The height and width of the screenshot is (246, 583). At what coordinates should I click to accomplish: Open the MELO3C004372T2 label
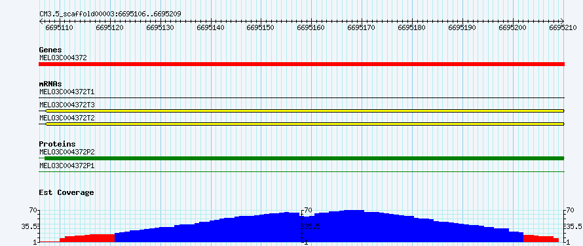pyautogui.click(x=67, y=118)
